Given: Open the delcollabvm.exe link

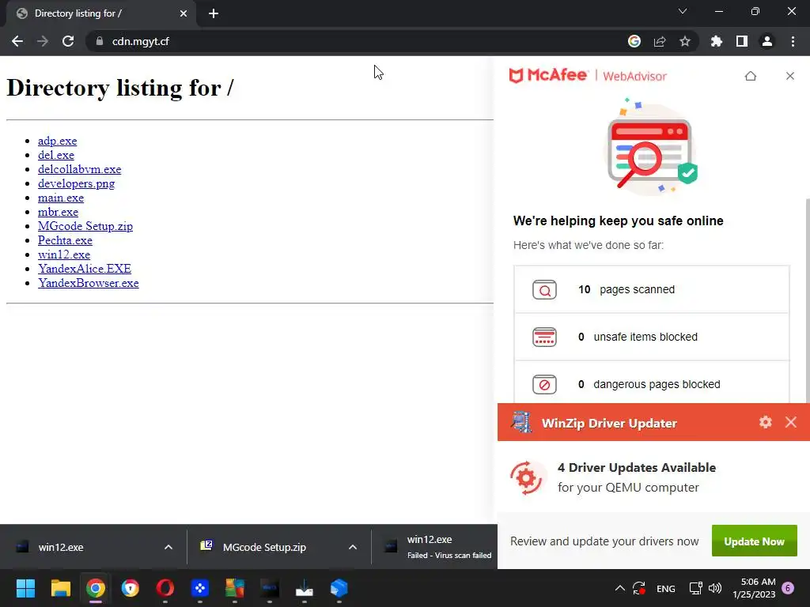Looking at the screenshot, I should tap(80, 169).
